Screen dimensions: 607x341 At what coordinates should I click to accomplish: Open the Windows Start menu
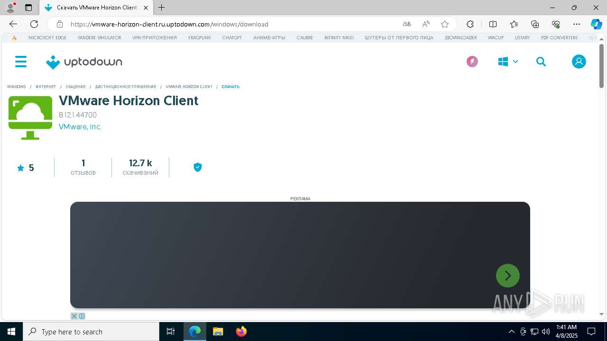tap(11, 332)
